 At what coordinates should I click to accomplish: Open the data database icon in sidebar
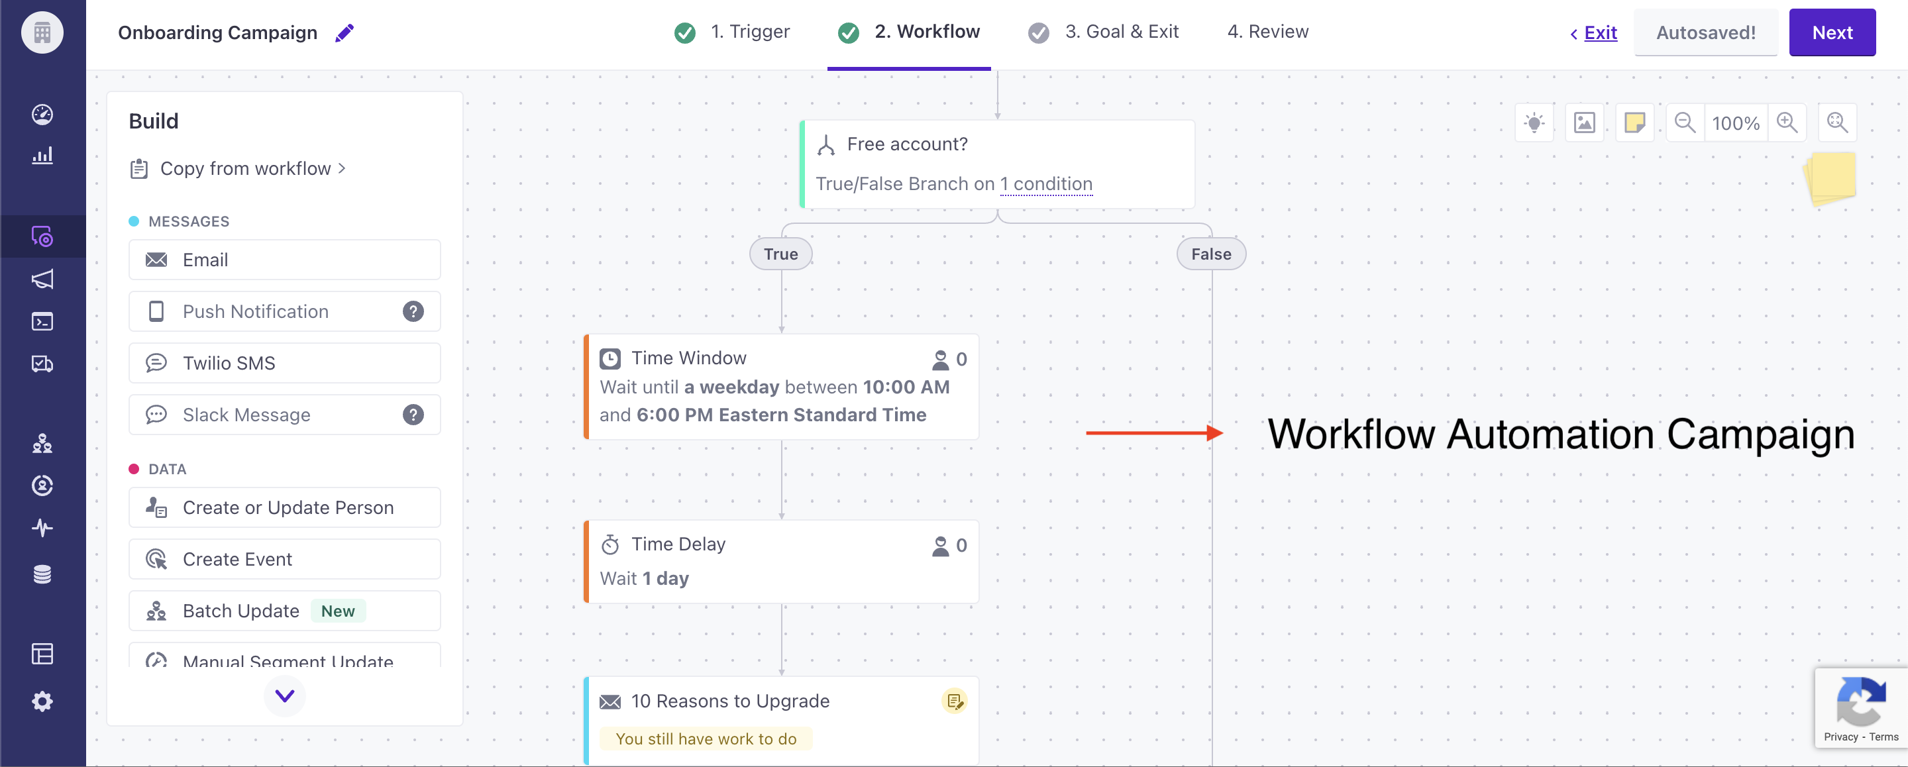(x=42, y=574)
